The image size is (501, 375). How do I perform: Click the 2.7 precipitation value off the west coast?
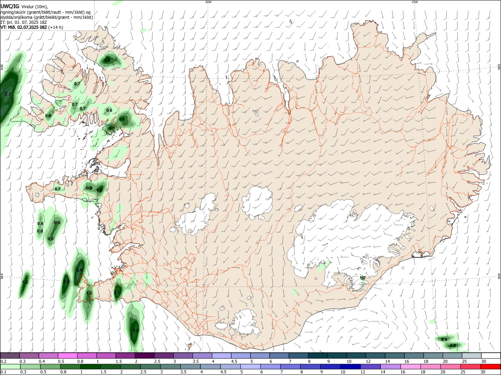pos(8,94)
